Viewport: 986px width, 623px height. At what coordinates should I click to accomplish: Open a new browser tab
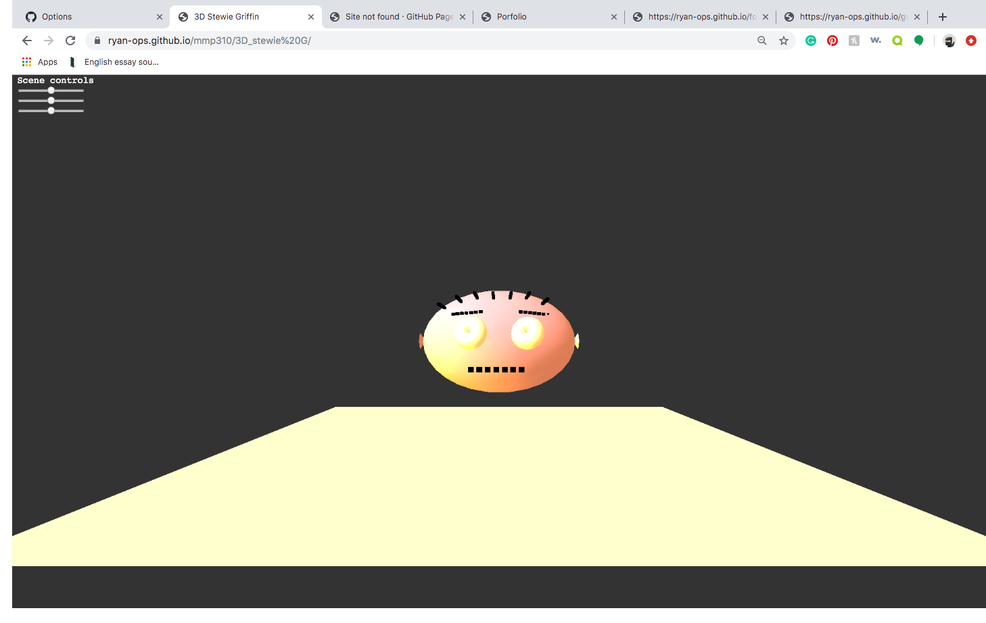click(x=943, y=17)
